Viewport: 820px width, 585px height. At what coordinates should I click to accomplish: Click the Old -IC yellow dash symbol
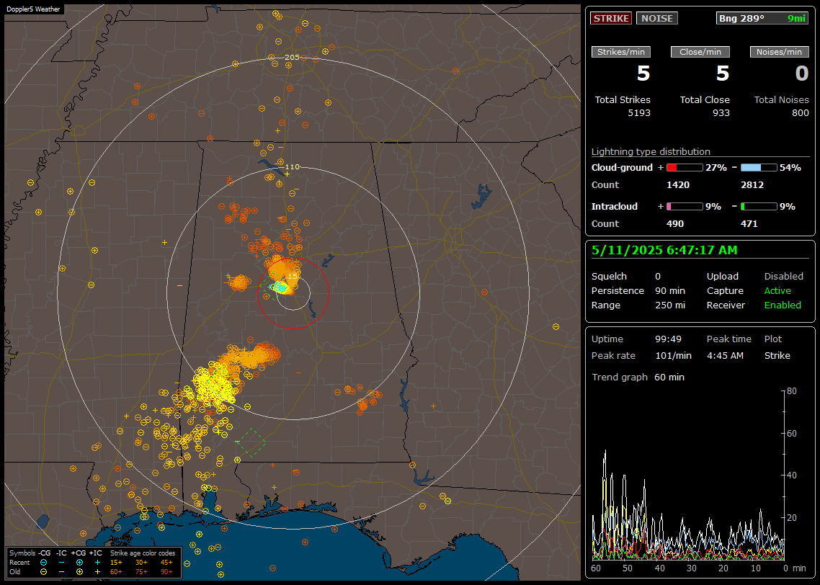62,572
